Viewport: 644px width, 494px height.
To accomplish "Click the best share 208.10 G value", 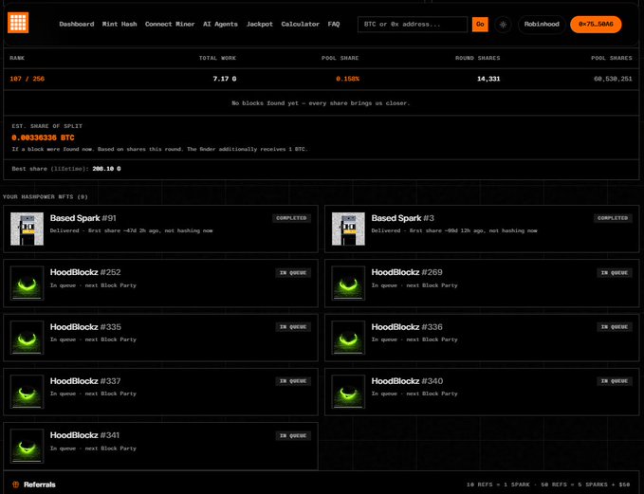I will pos(106,169).
